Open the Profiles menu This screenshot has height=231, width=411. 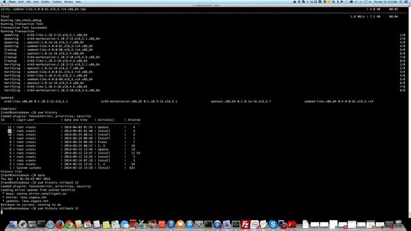(x=46, y=1)
